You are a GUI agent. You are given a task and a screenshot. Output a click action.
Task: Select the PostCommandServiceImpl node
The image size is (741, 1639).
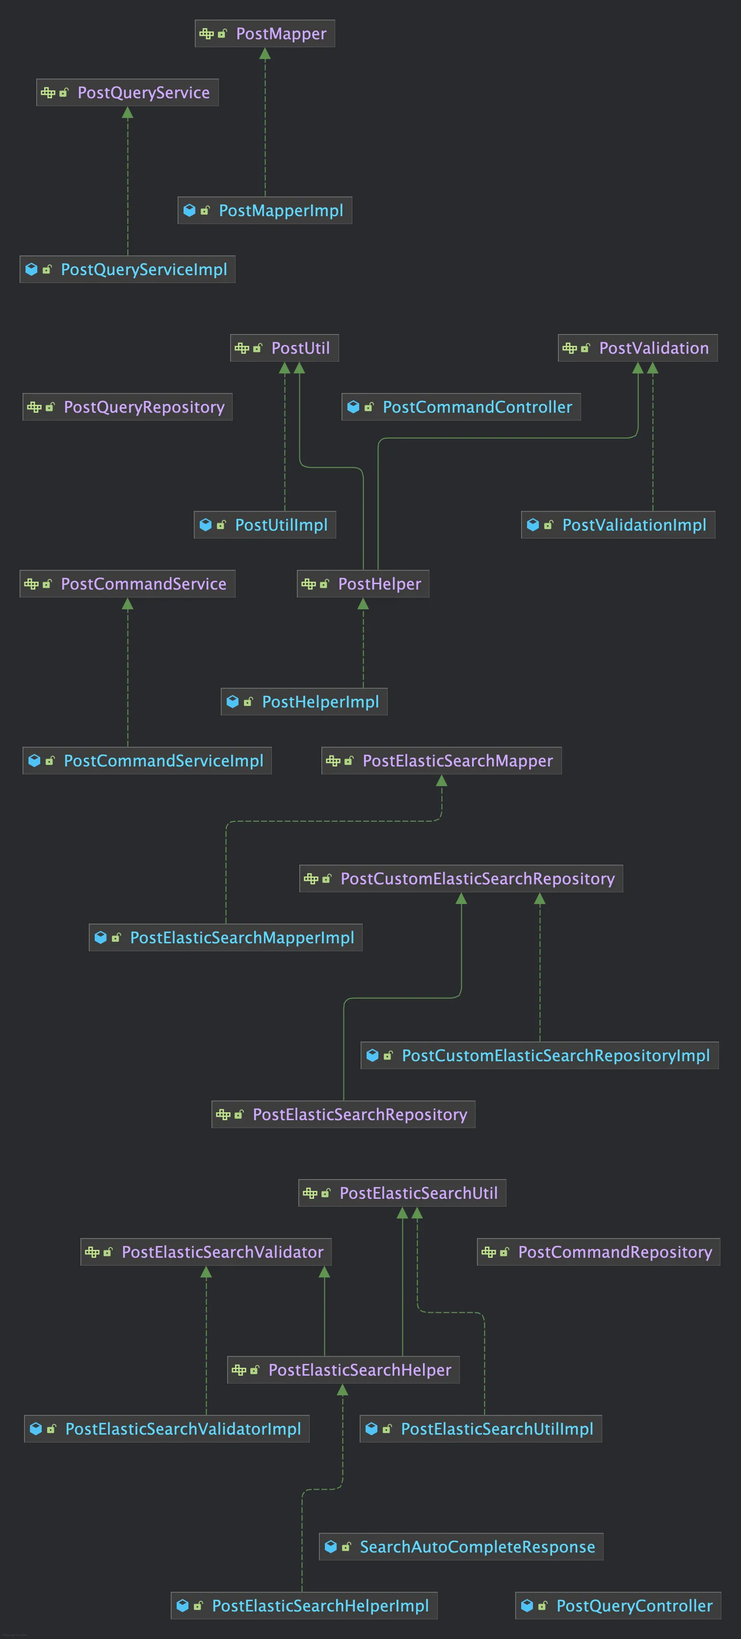tap(147, 761)
